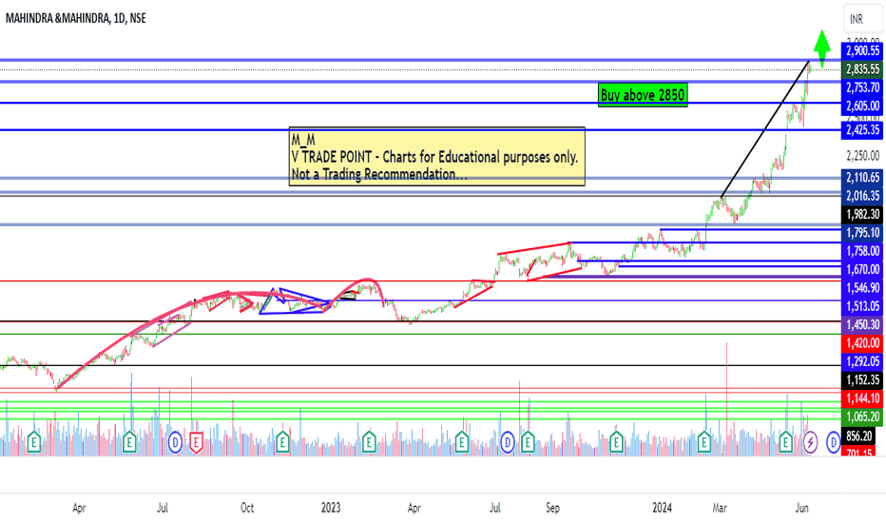Open the earnings marker between Apr and Jul 2022
This screenshot has width=886, height=523.
(x=129, y=442)
